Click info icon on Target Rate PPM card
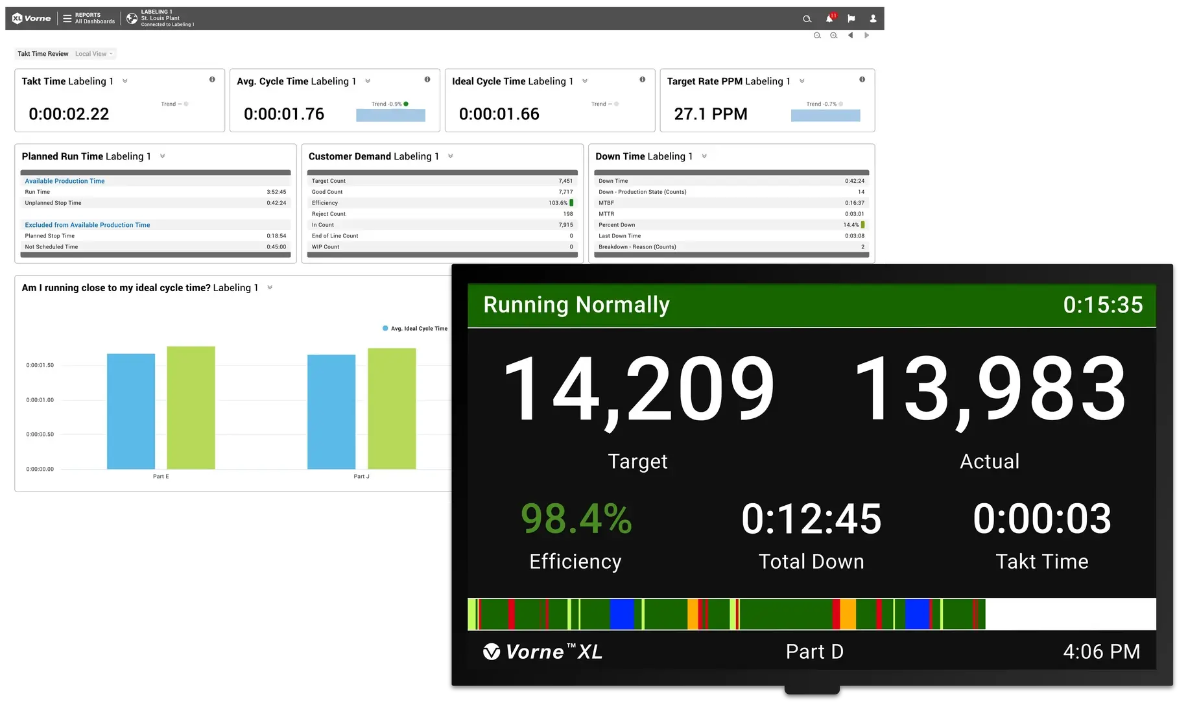This screenshot has height=712, width=1188. pos(862,80)
